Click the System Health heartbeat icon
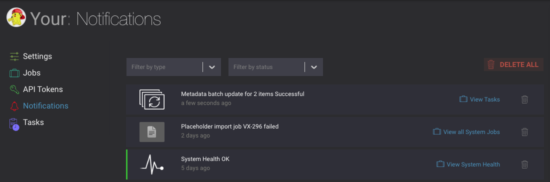This screenshot has height=182, width=550. 152,164
